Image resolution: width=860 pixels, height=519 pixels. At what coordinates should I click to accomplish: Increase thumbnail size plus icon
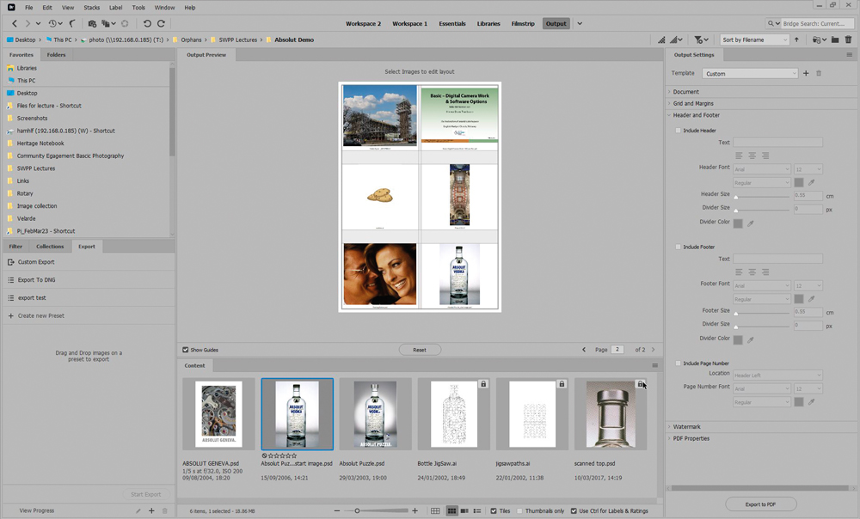point(415,510)
